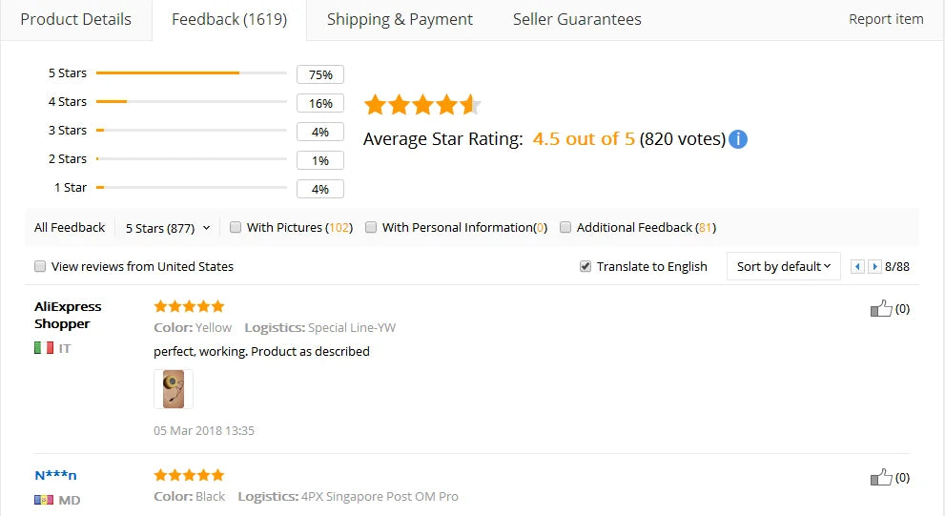Go to previous review page arrow
Screen dimensions: 945x516
coord(857,266)
